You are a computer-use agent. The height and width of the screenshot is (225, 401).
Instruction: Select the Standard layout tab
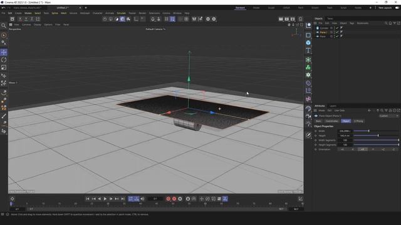click(240, 8)
